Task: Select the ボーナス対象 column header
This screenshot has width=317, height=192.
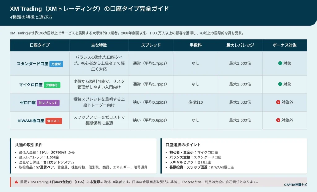Action: point(284,45)
